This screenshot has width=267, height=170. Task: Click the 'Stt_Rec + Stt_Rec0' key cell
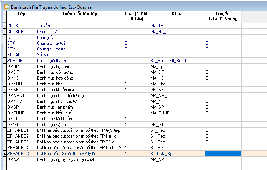tap(177, 61)
